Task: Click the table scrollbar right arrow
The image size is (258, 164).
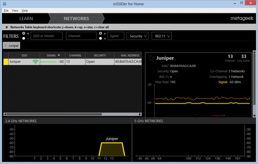Action: point(140,114)
